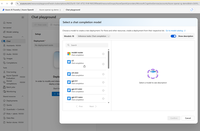Image resolution: width=200 pixels, height=131 pixels.
Task: Open the Deployment dropdown in Setup
Action: [x=46, y=45]
